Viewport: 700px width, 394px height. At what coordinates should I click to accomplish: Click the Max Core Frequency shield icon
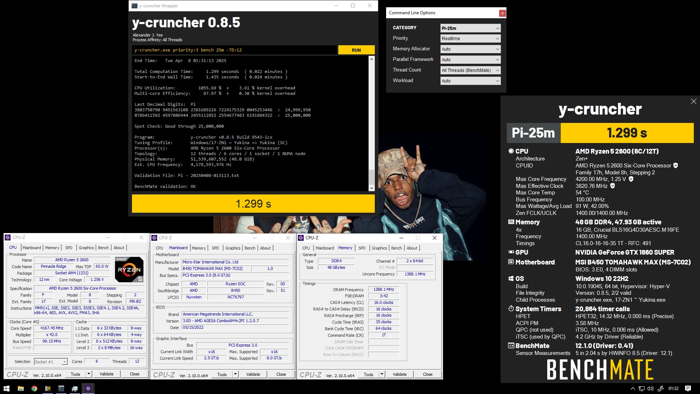coord(631,179)
